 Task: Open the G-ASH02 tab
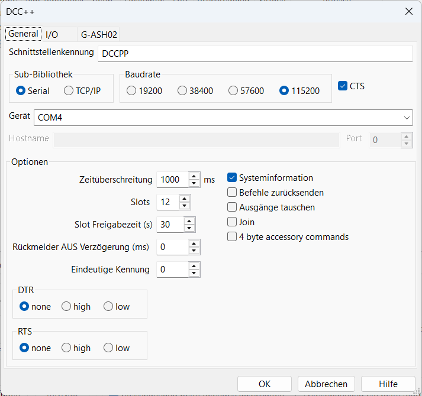coord(99,35)
